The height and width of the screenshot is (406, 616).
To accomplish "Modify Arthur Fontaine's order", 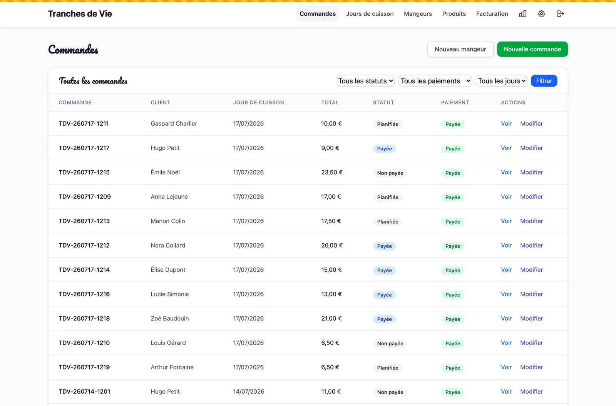I will (x=531, y=367).
